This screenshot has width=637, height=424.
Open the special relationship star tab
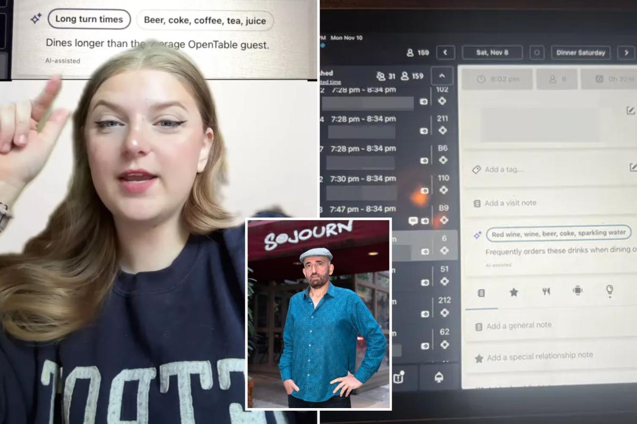click(513, 292)
